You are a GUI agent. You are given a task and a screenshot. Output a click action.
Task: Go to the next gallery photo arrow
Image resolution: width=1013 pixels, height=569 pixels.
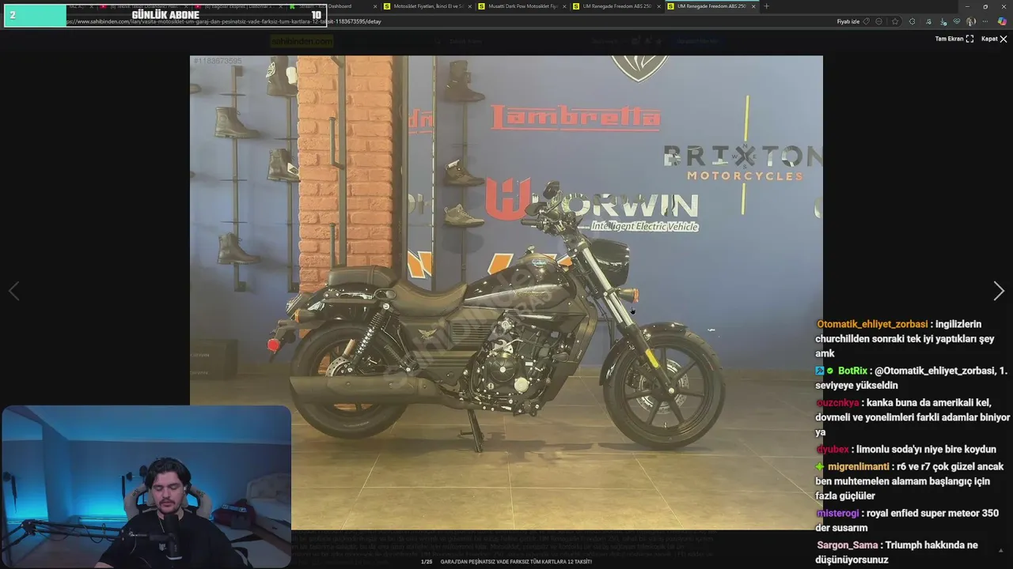pos(999,291)
